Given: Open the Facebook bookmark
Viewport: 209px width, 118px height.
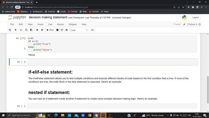Looking at the screenshot, I should tap(50, 12).
